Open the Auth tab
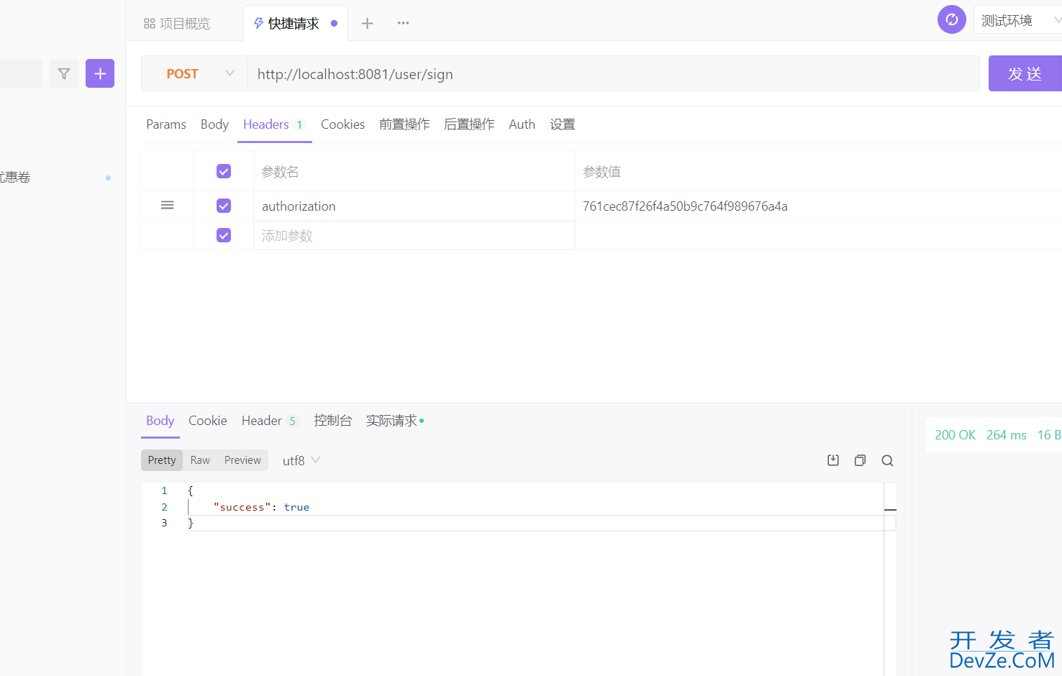The width and height of the screenshot is (1062, 676). pos(522,124)
